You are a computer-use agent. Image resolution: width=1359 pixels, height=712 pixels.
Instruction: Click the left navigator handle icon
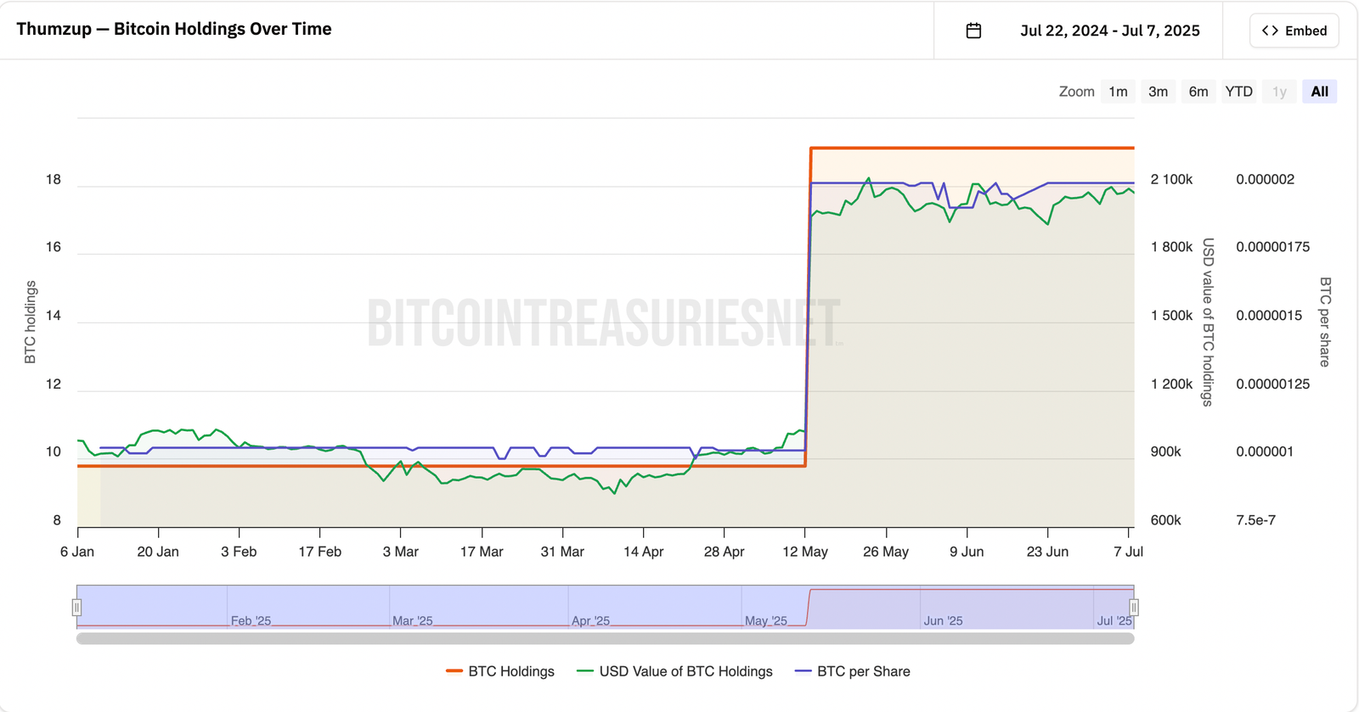pyautogui.click(x=77, y=607)
